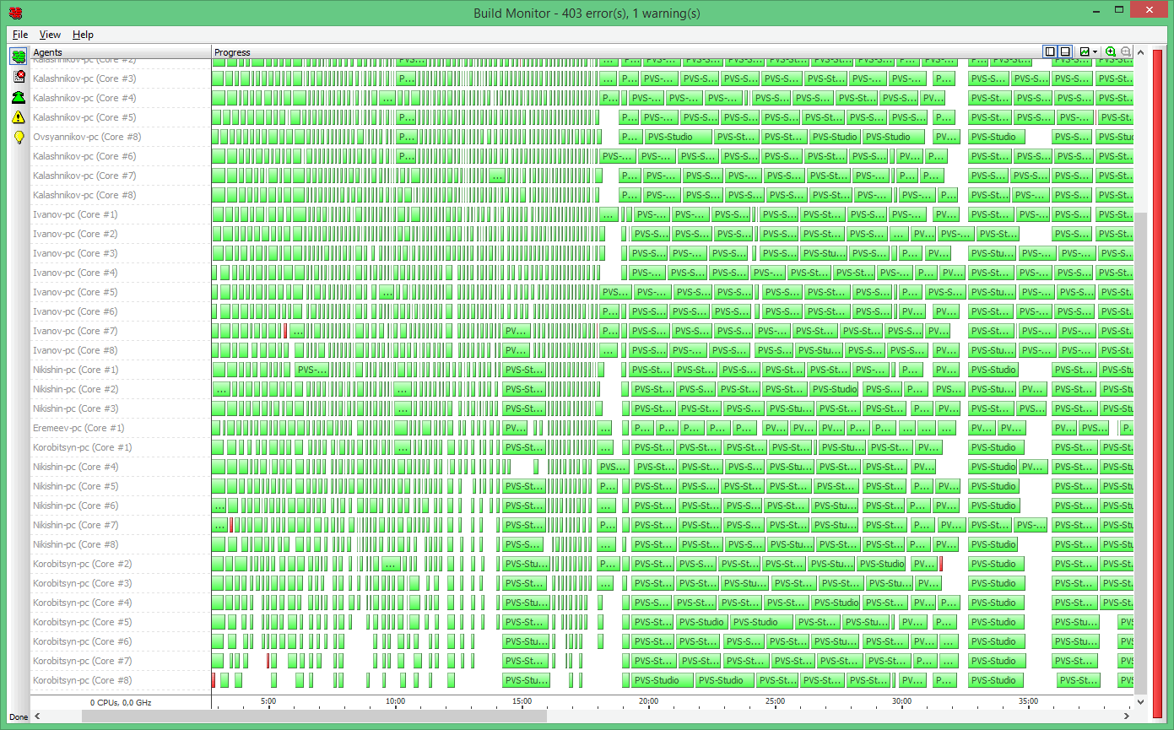Select agent Korobitsyn-pc (Core #8)
Image resolution: width=1174 pixels, height=730 pixels.
pyautogui.click(x=83, y=680)
